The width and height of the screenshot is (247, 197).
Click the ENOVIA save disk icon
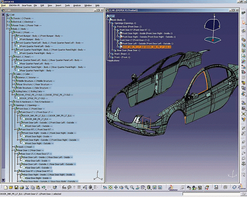200,187
